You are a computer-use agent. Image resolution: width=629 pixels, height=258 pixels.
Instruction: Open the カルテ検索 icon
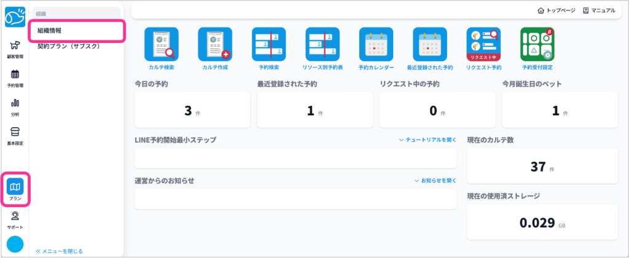[161, 45]
